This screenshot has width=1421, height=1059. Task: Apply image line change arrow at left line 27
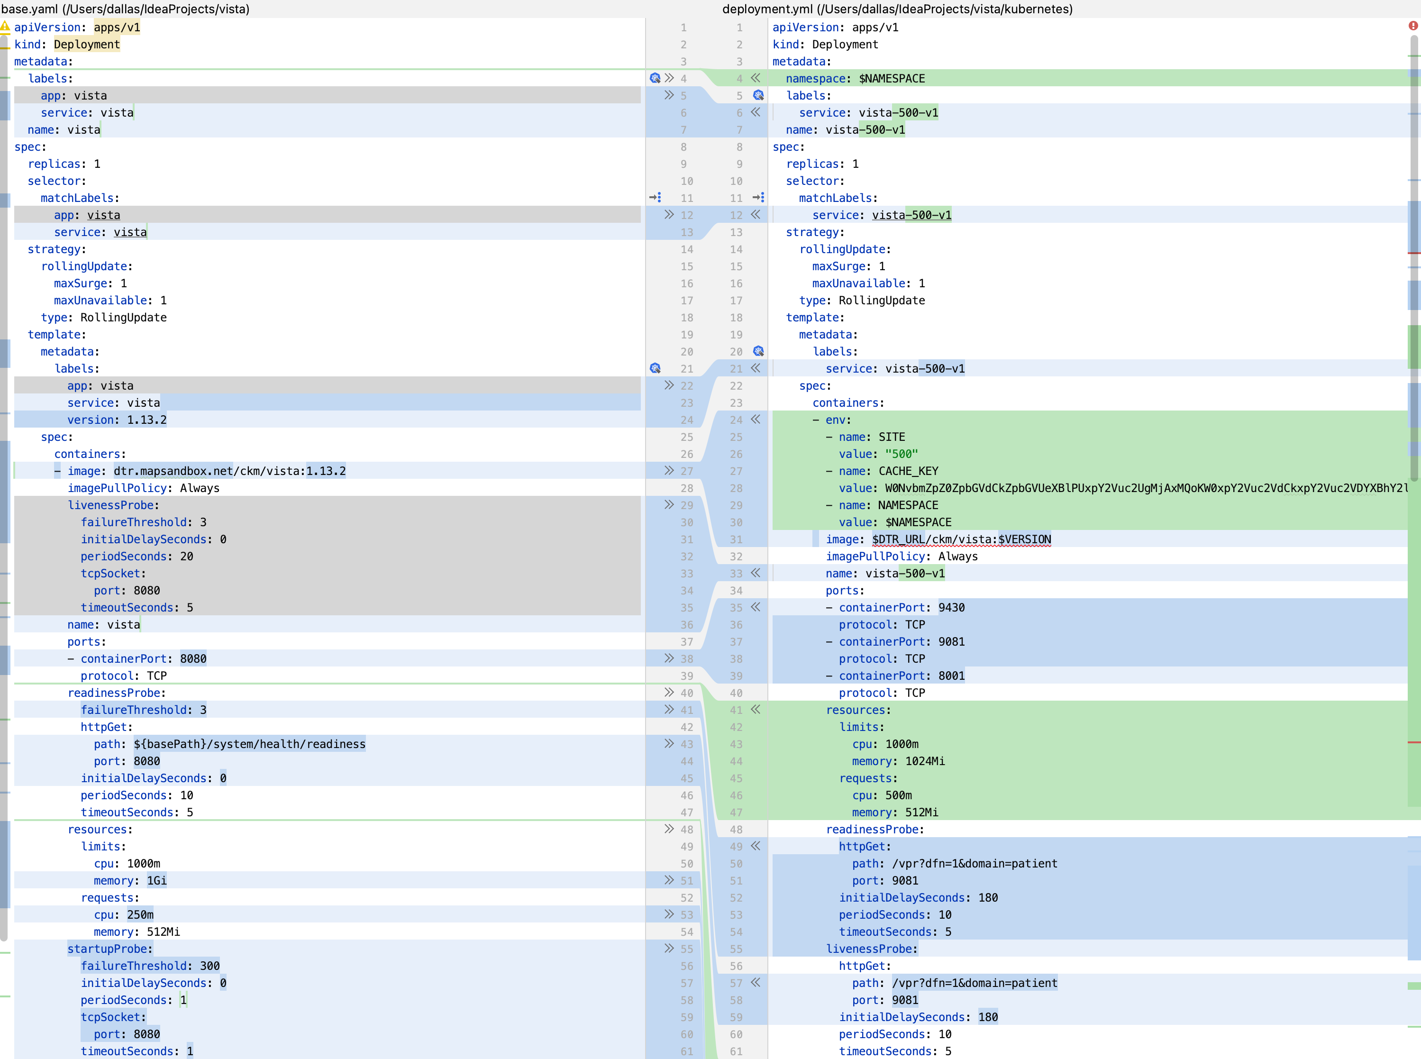[x=669, y=471]
